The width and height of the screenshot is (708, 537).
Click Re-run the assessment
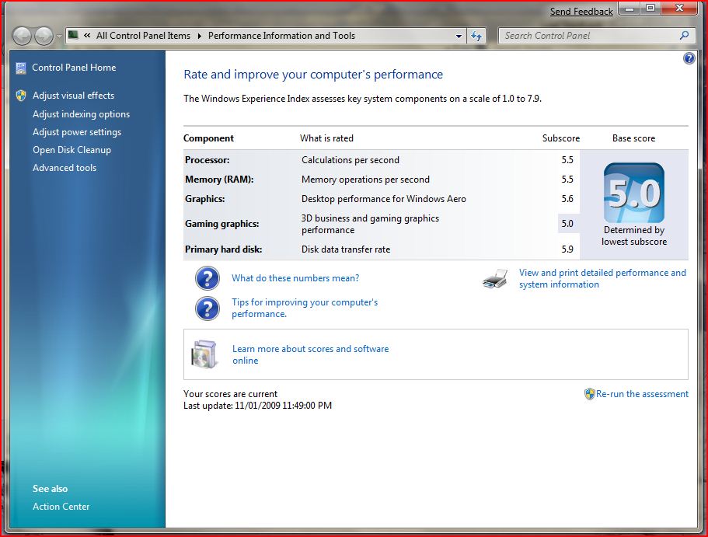pos(642,394)
